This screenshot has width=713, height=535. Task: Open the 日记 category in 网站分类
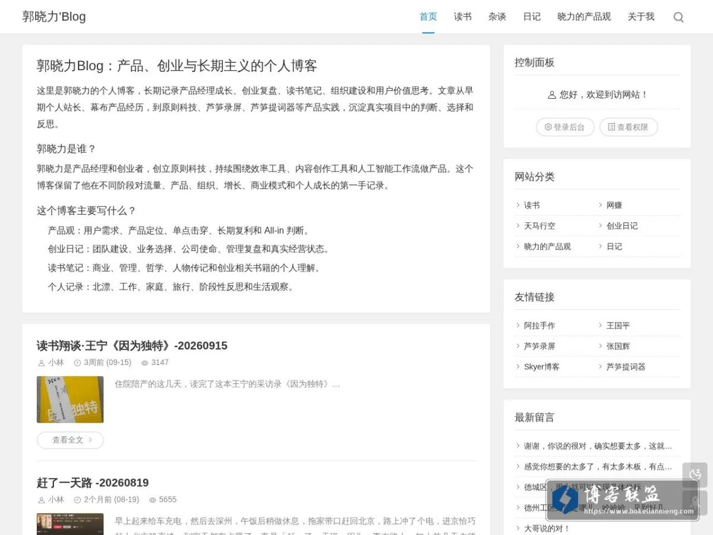click(614, 247)
